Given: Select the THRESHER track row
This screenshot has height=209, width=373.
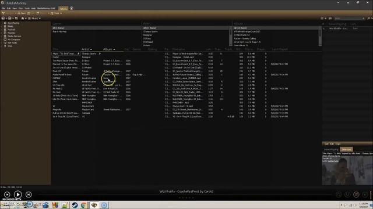Looking at the screenshot, I should pos(170,103).
